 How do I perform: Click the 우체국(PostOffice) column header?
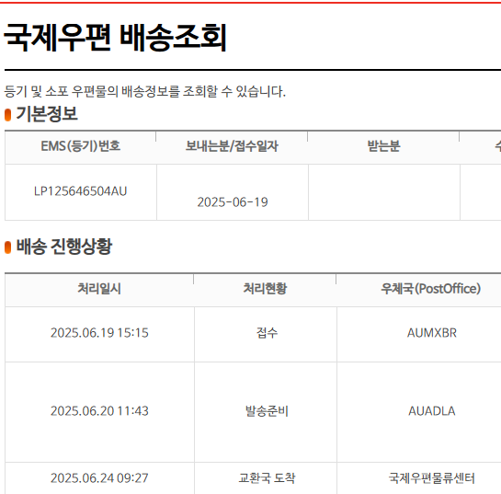431,289
